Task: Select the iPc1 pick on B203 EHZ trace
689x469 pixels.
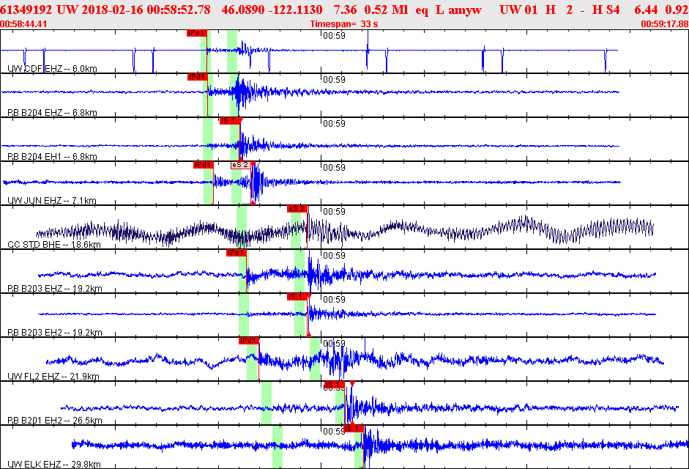Action: [x=236, y=253]
